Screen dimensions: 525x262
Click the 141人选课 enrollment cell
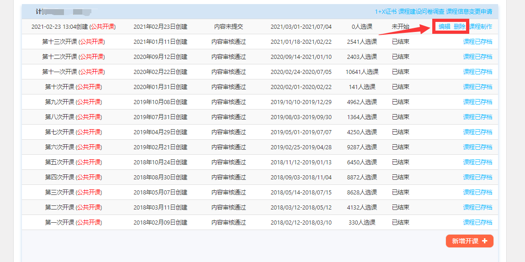coord(362,87)
